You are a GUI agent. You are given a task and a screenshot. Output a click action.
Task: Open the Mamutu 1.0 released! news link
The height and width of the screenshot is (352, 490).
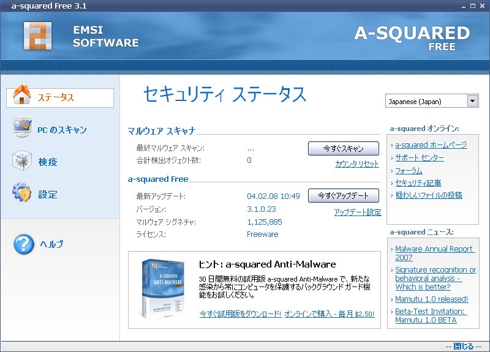click(432, 299)
